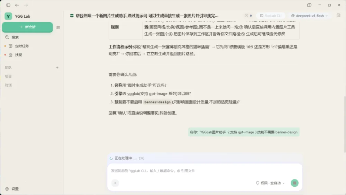
Task: Select the 对话 section
Action: click(x=8, y=85)
